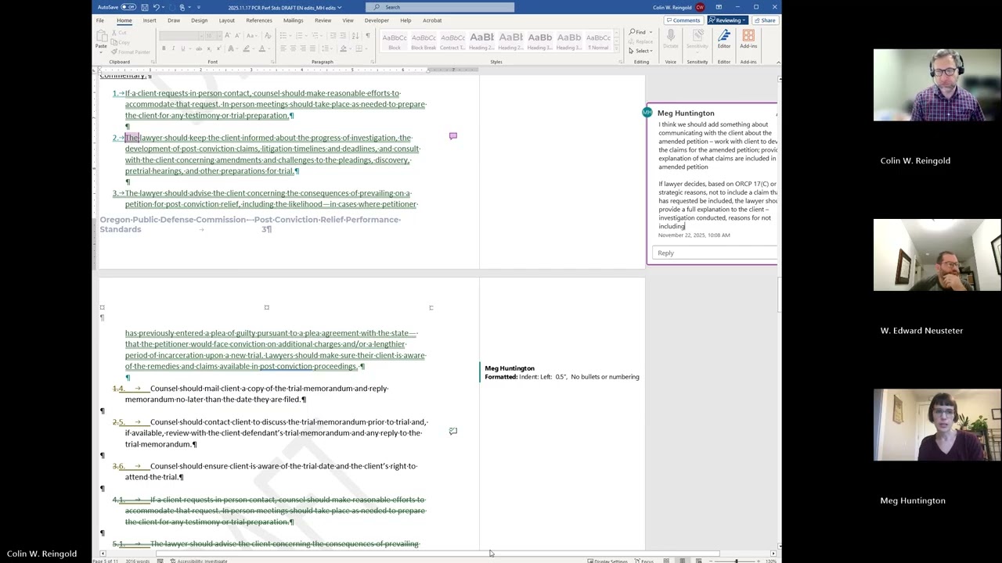This screenshot has width=1002, height=563.
Task: Click the Line and Paragraph Spacing icon
Action: [325, 48]
